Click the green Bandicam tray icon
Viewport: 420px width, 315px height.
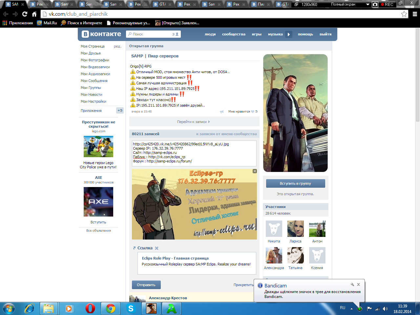[360, 308]
